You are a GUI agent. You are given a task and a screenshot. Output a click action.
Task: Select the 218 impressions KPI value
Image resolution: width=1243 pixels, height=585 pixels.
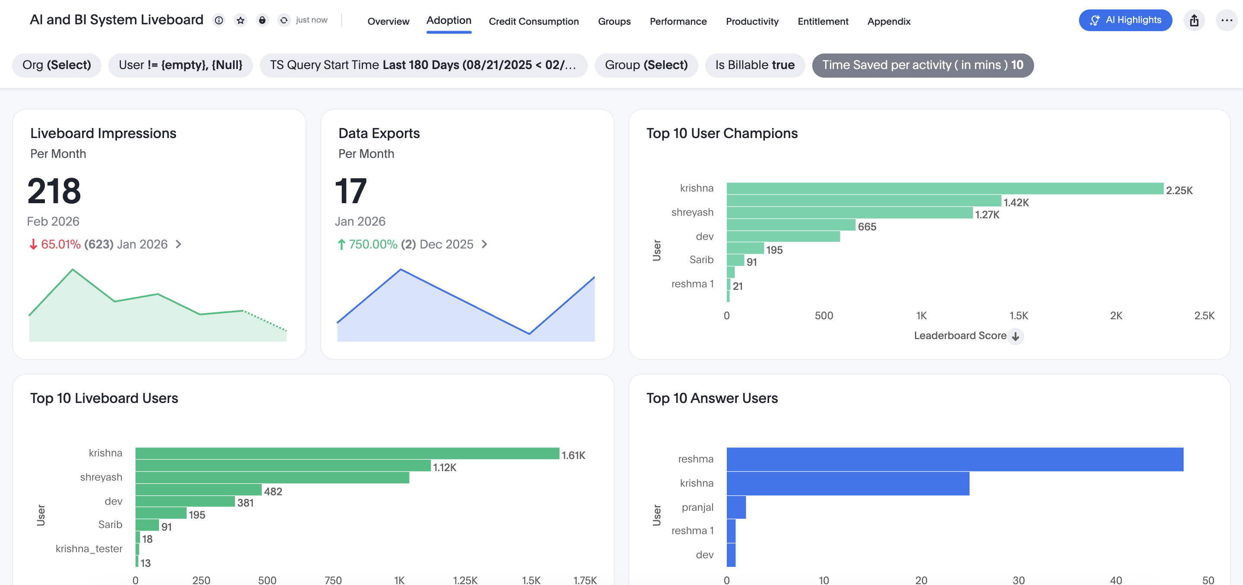54,191
